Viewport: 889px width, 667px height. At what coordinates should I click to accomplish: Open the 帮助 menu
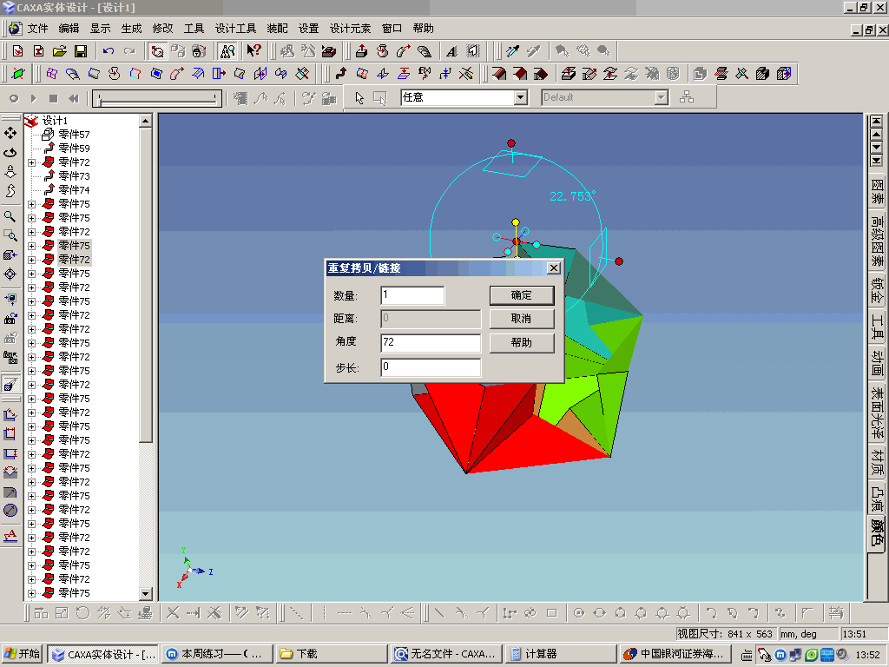click(x=423, y=29)
